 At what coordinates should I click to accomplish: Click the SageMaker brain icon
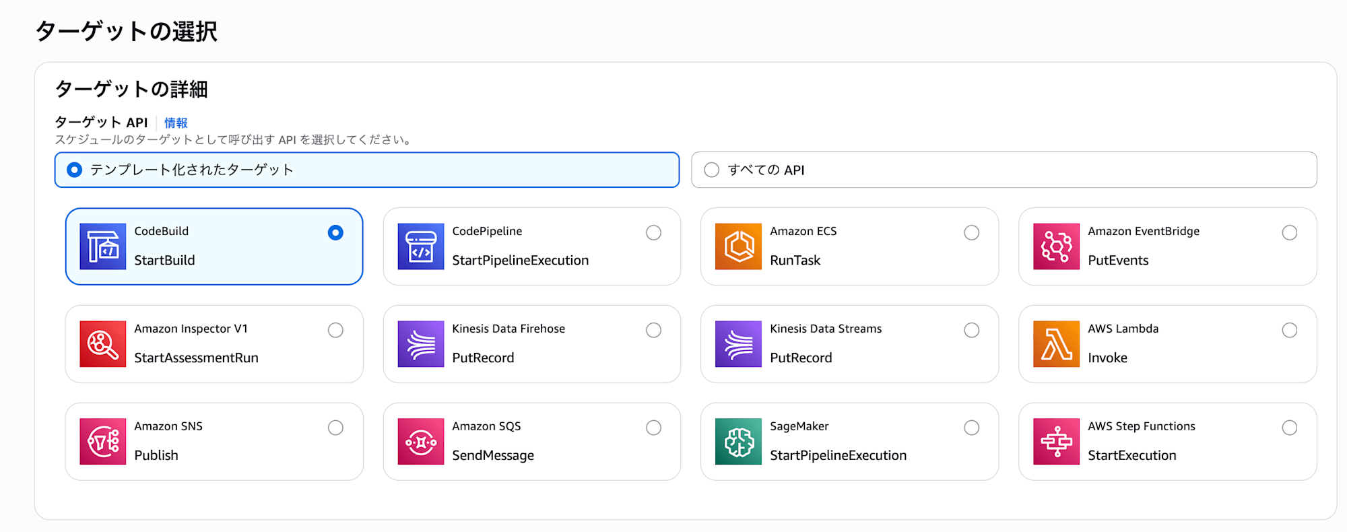(x=739, y=442)
